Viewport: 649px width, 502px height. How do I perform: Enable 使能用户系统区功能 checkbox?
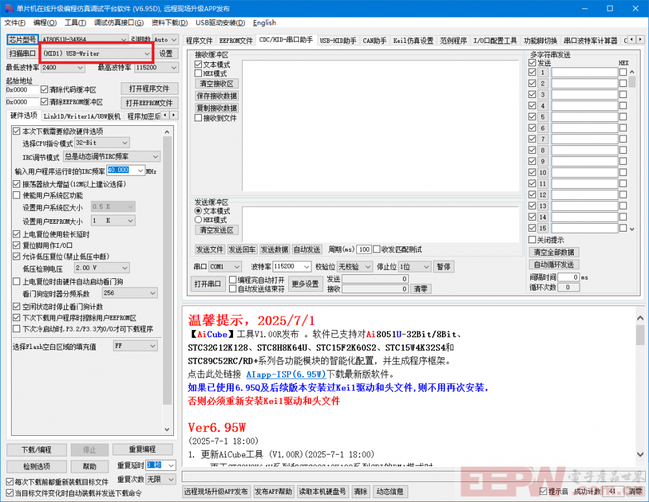[17, 195]
